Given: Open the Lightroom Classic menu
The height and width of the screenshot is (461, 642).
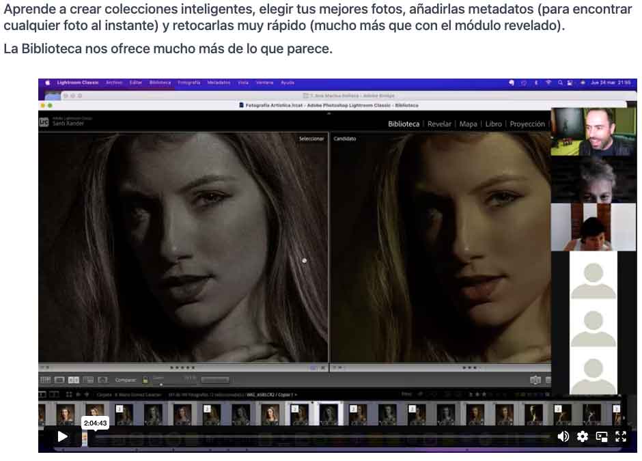Looking at the screenshot, I should 77,83.
